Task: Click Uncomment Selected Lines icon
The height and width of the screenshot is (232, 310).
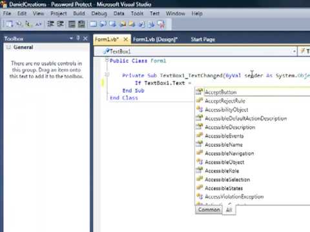Action: (x=81, y=24)
